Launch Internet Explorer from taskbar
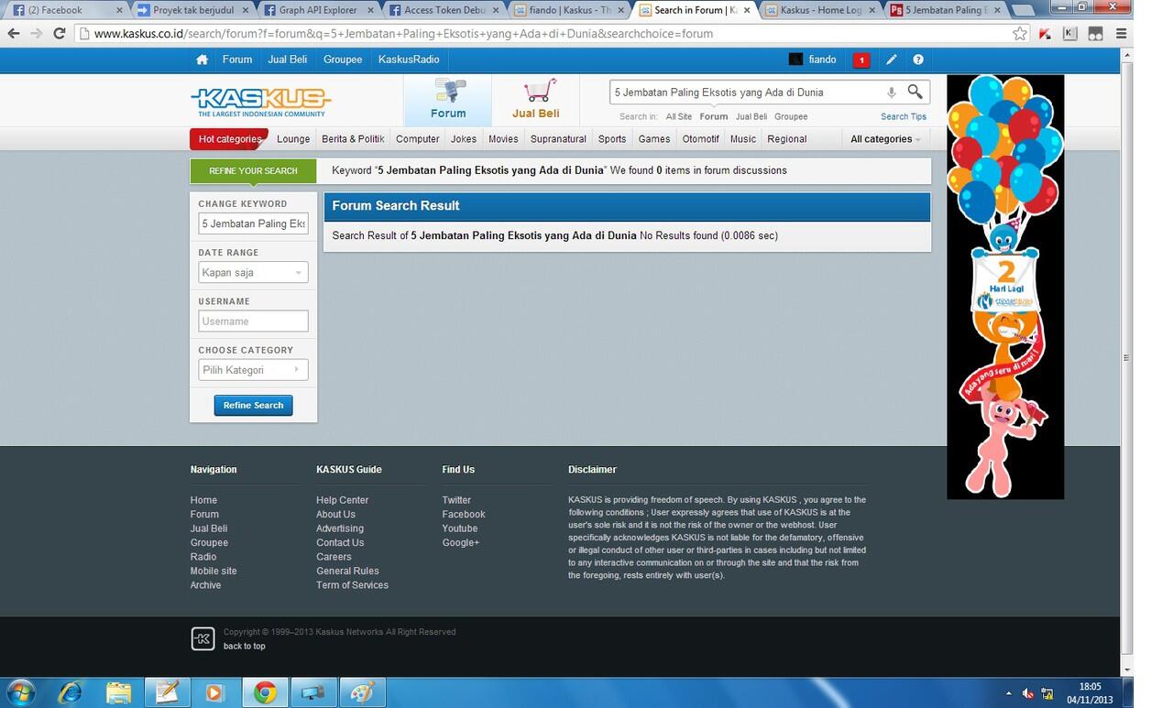 (x=71, y=692)
